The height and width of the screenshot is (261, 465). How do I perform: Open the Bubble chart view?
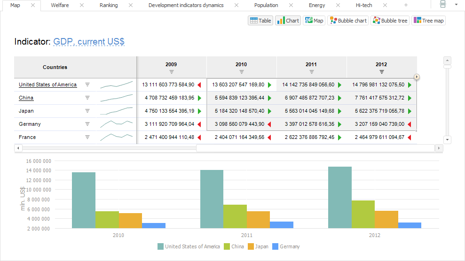pyautogui.click(x=348, y=21)
